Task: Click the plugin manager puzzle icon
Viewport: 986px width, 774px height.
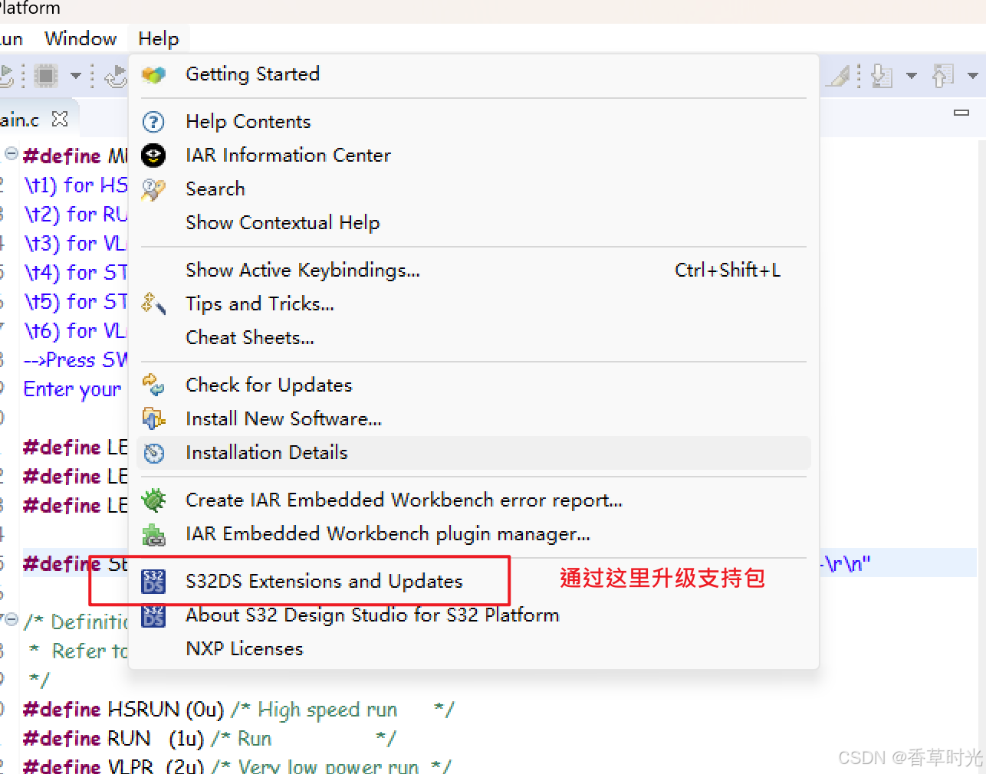Action: point(153,534)
